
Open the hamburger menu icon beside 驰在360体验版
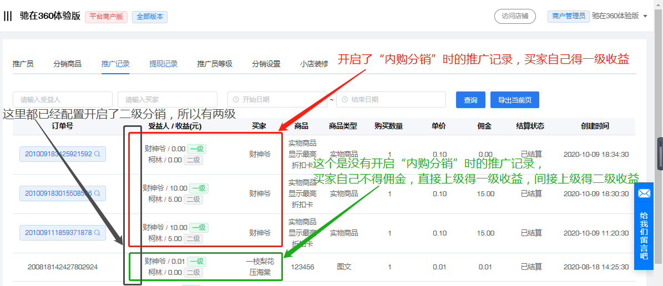(8, 17)
